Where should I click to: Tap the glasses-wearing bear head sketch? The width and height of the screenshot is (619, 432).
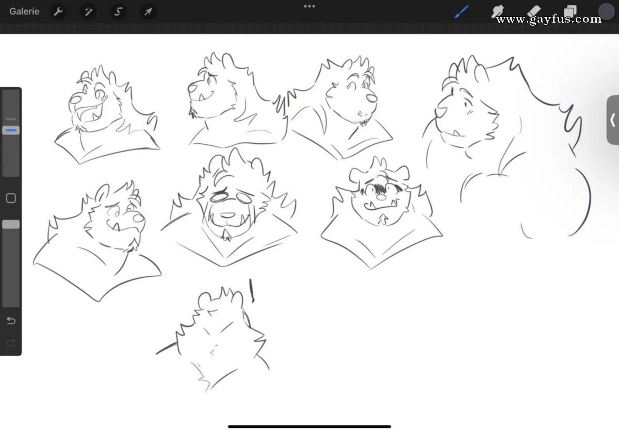click(x=230, y=206)
